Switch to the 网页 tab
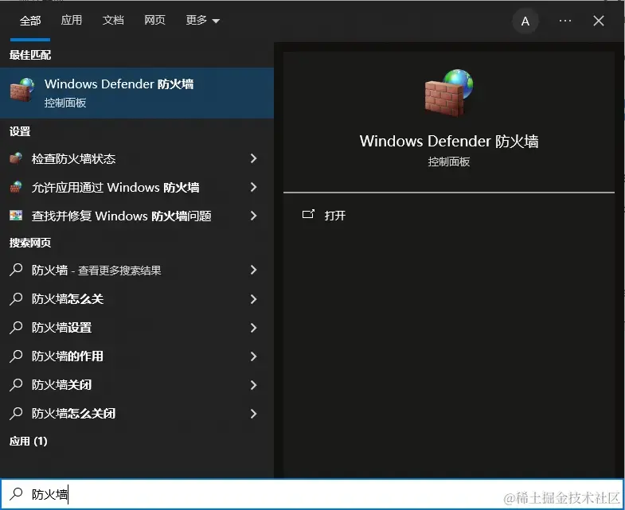This screenshot has height=510, width=625. point(154,20)
